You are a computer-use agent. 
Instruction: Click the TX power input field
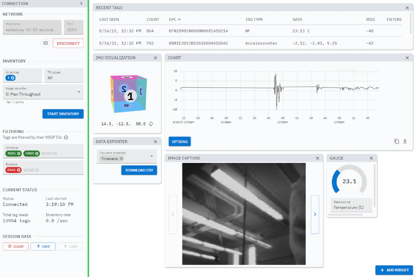64,78
